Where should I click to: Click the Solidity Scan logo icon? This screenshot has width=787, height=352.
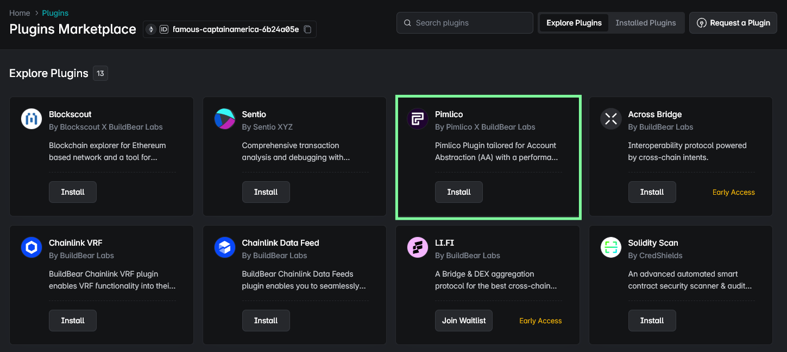click(610, 247)
